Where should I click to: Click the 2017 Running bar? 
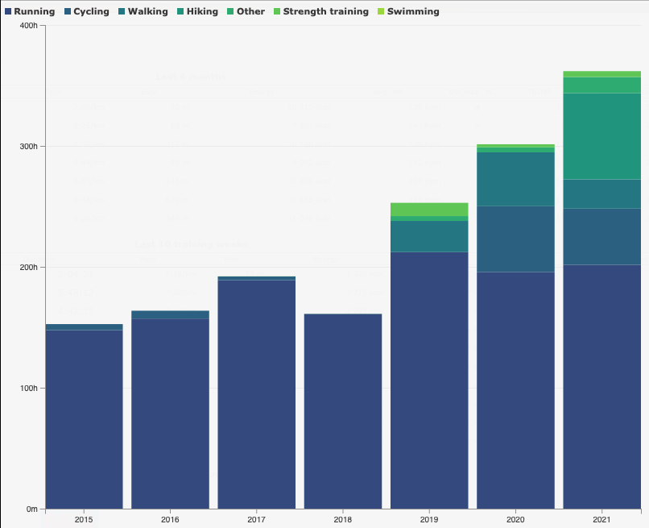point(256,394)
